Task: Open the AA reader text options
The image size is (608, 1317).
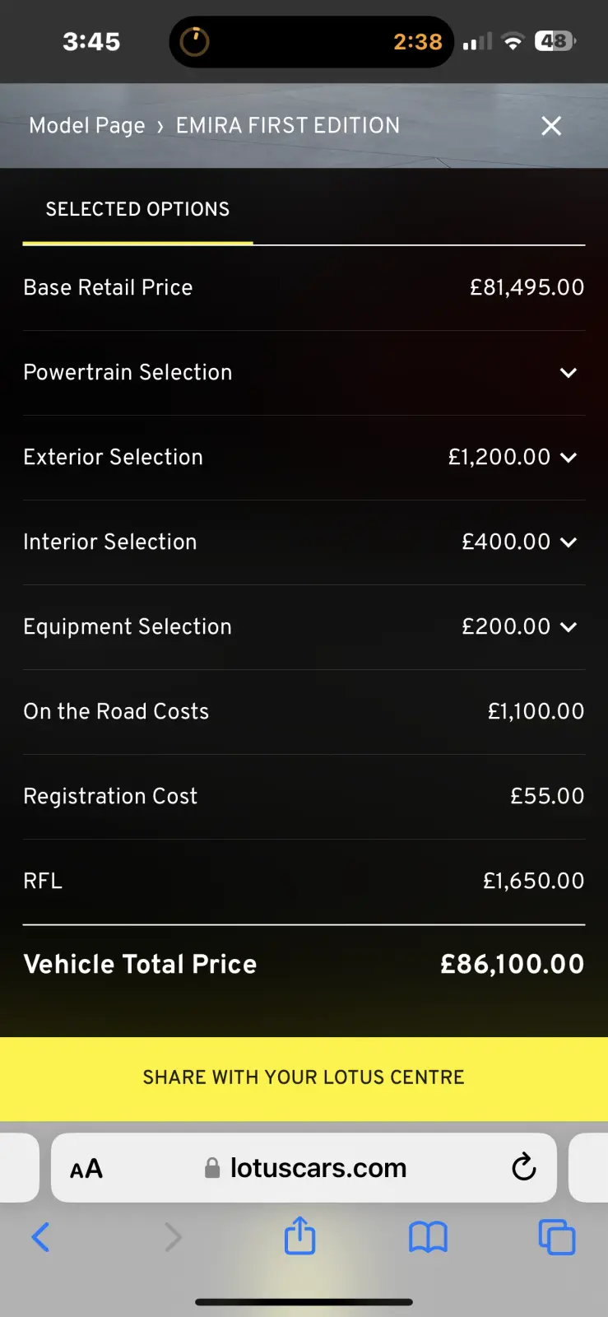Action: tap(86, 1169)
